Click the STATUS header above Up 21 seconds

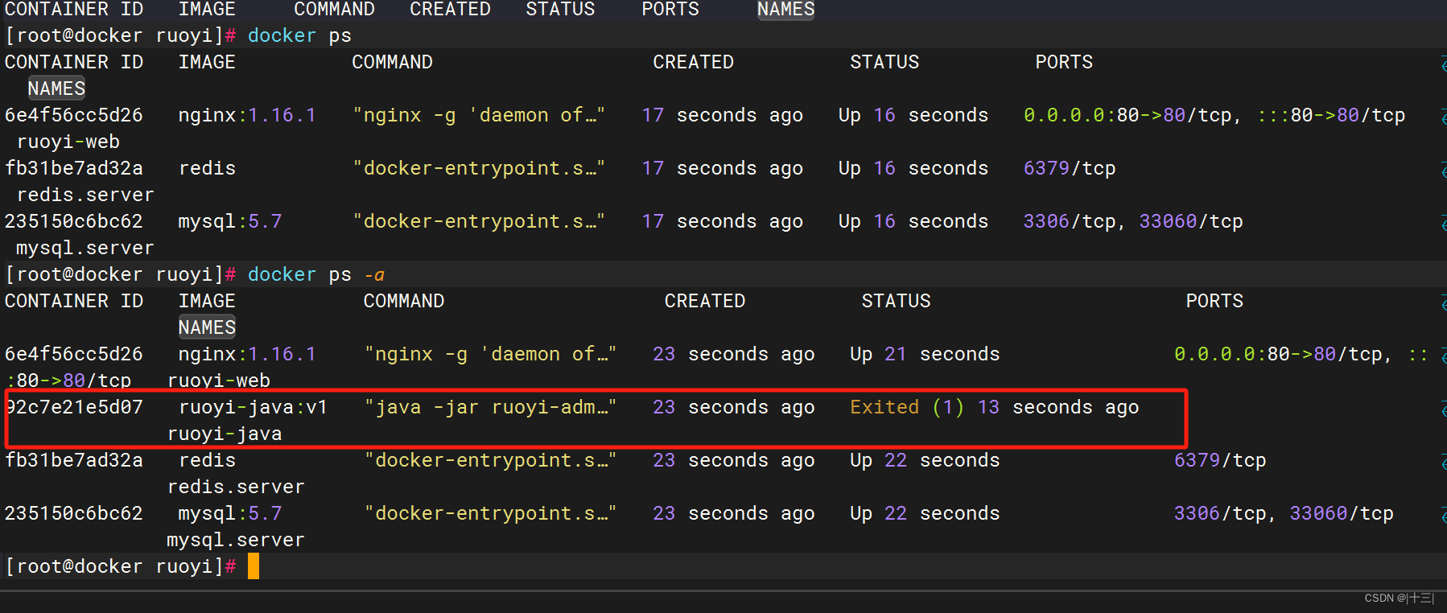click(896, 301)
